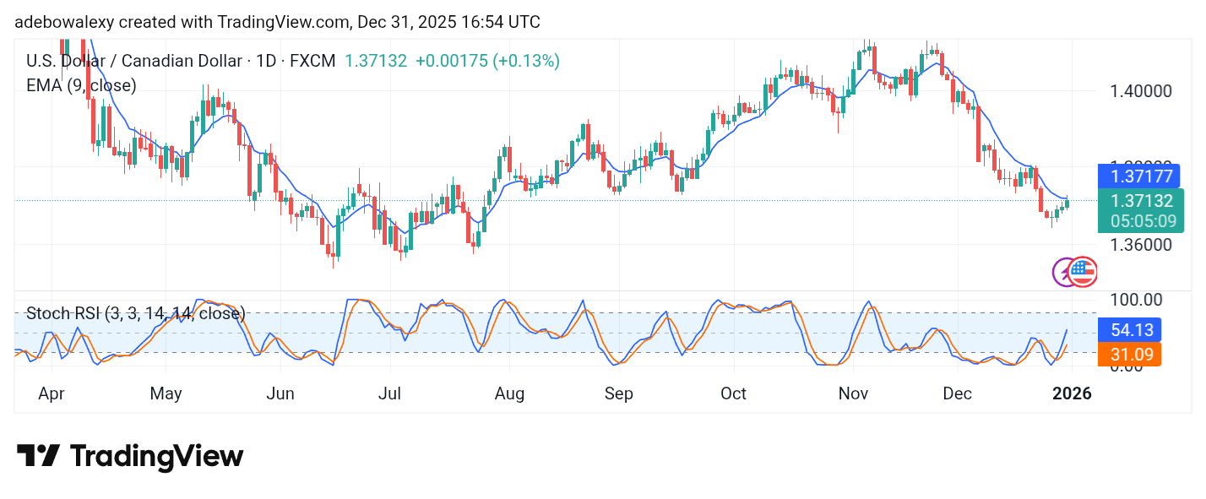Click the attribution text with TradingView.com
Image resolution: width=1206 pixels, height=499 pixels.
(x=277, y=22)
